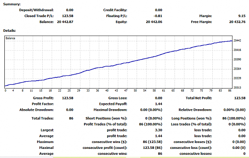Select the 20390 y-axis label
Screen dimensions: 249x158
[237, 60]
